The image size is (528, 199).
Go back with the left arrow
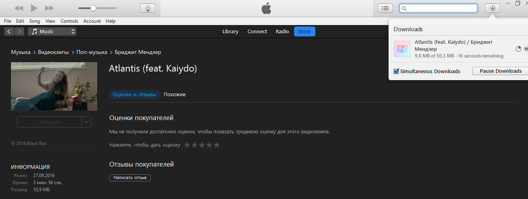[x=9, y=32]
